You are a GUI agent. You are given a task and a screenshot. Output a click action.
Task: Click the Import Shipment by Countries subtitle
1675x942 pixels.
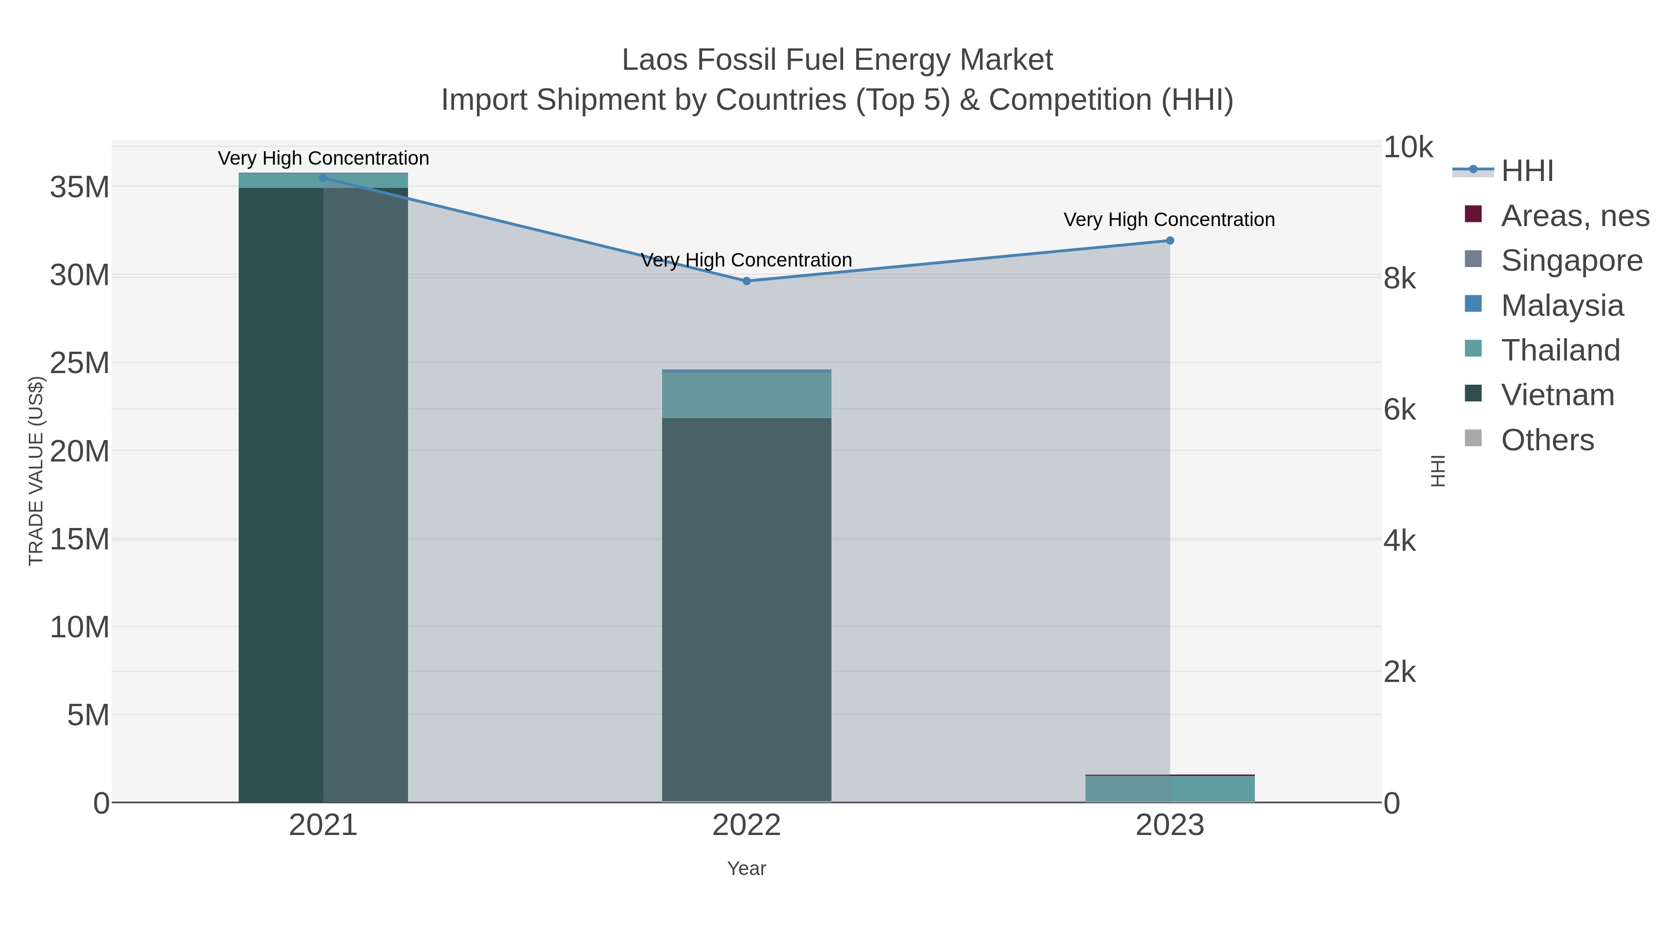[x=837, y=100]
